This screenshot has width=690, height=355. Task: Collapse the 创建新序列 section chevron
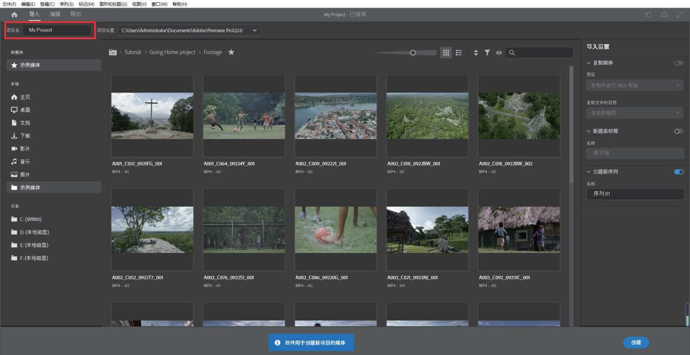click(x=588, y=172)
